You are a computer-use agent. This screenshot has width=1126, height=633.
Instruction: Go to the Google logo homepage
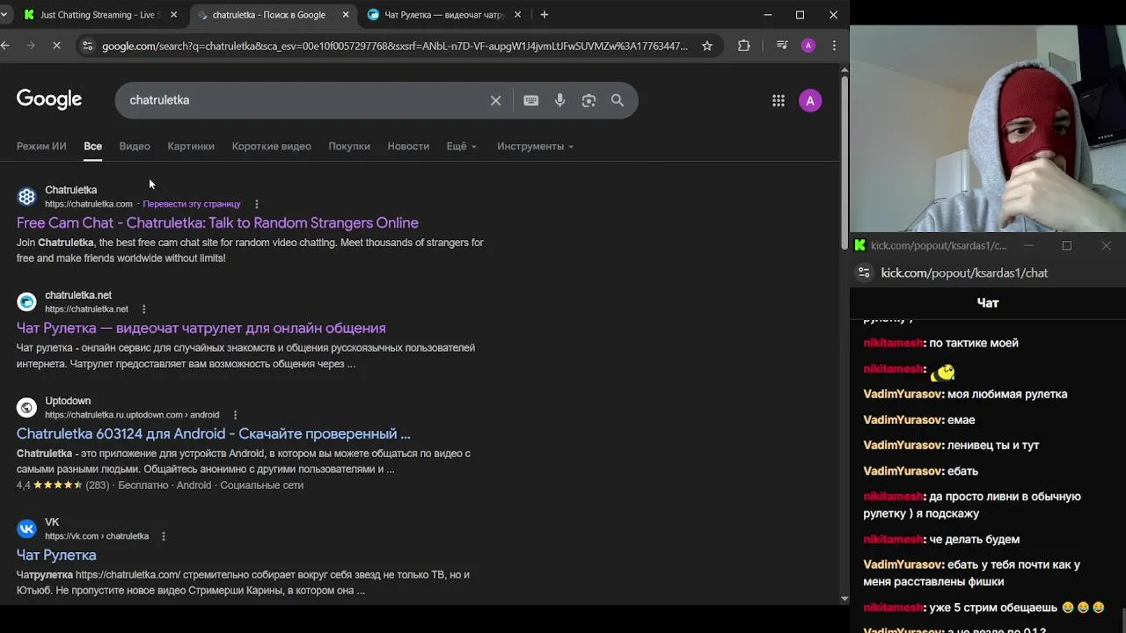49,99
